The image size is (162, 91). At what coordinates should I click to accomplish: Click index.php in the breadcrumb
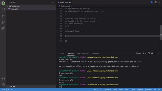pos(65,6)
